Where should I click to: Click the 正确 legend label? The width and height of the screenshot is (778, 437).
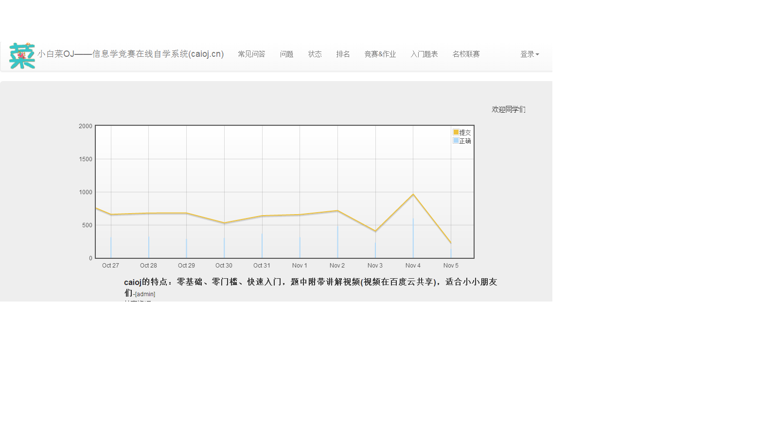tap(465, 141)
